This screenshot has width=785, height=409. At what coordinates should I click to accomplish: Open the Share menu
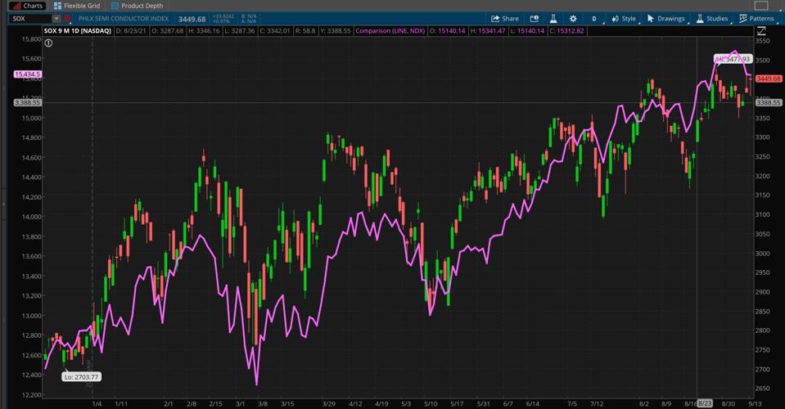504,18
